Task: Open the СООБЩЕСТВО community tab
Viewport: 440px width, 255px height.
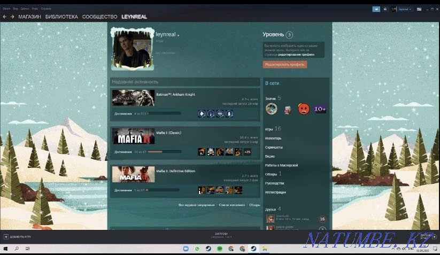Action: [x=99, y=17]
